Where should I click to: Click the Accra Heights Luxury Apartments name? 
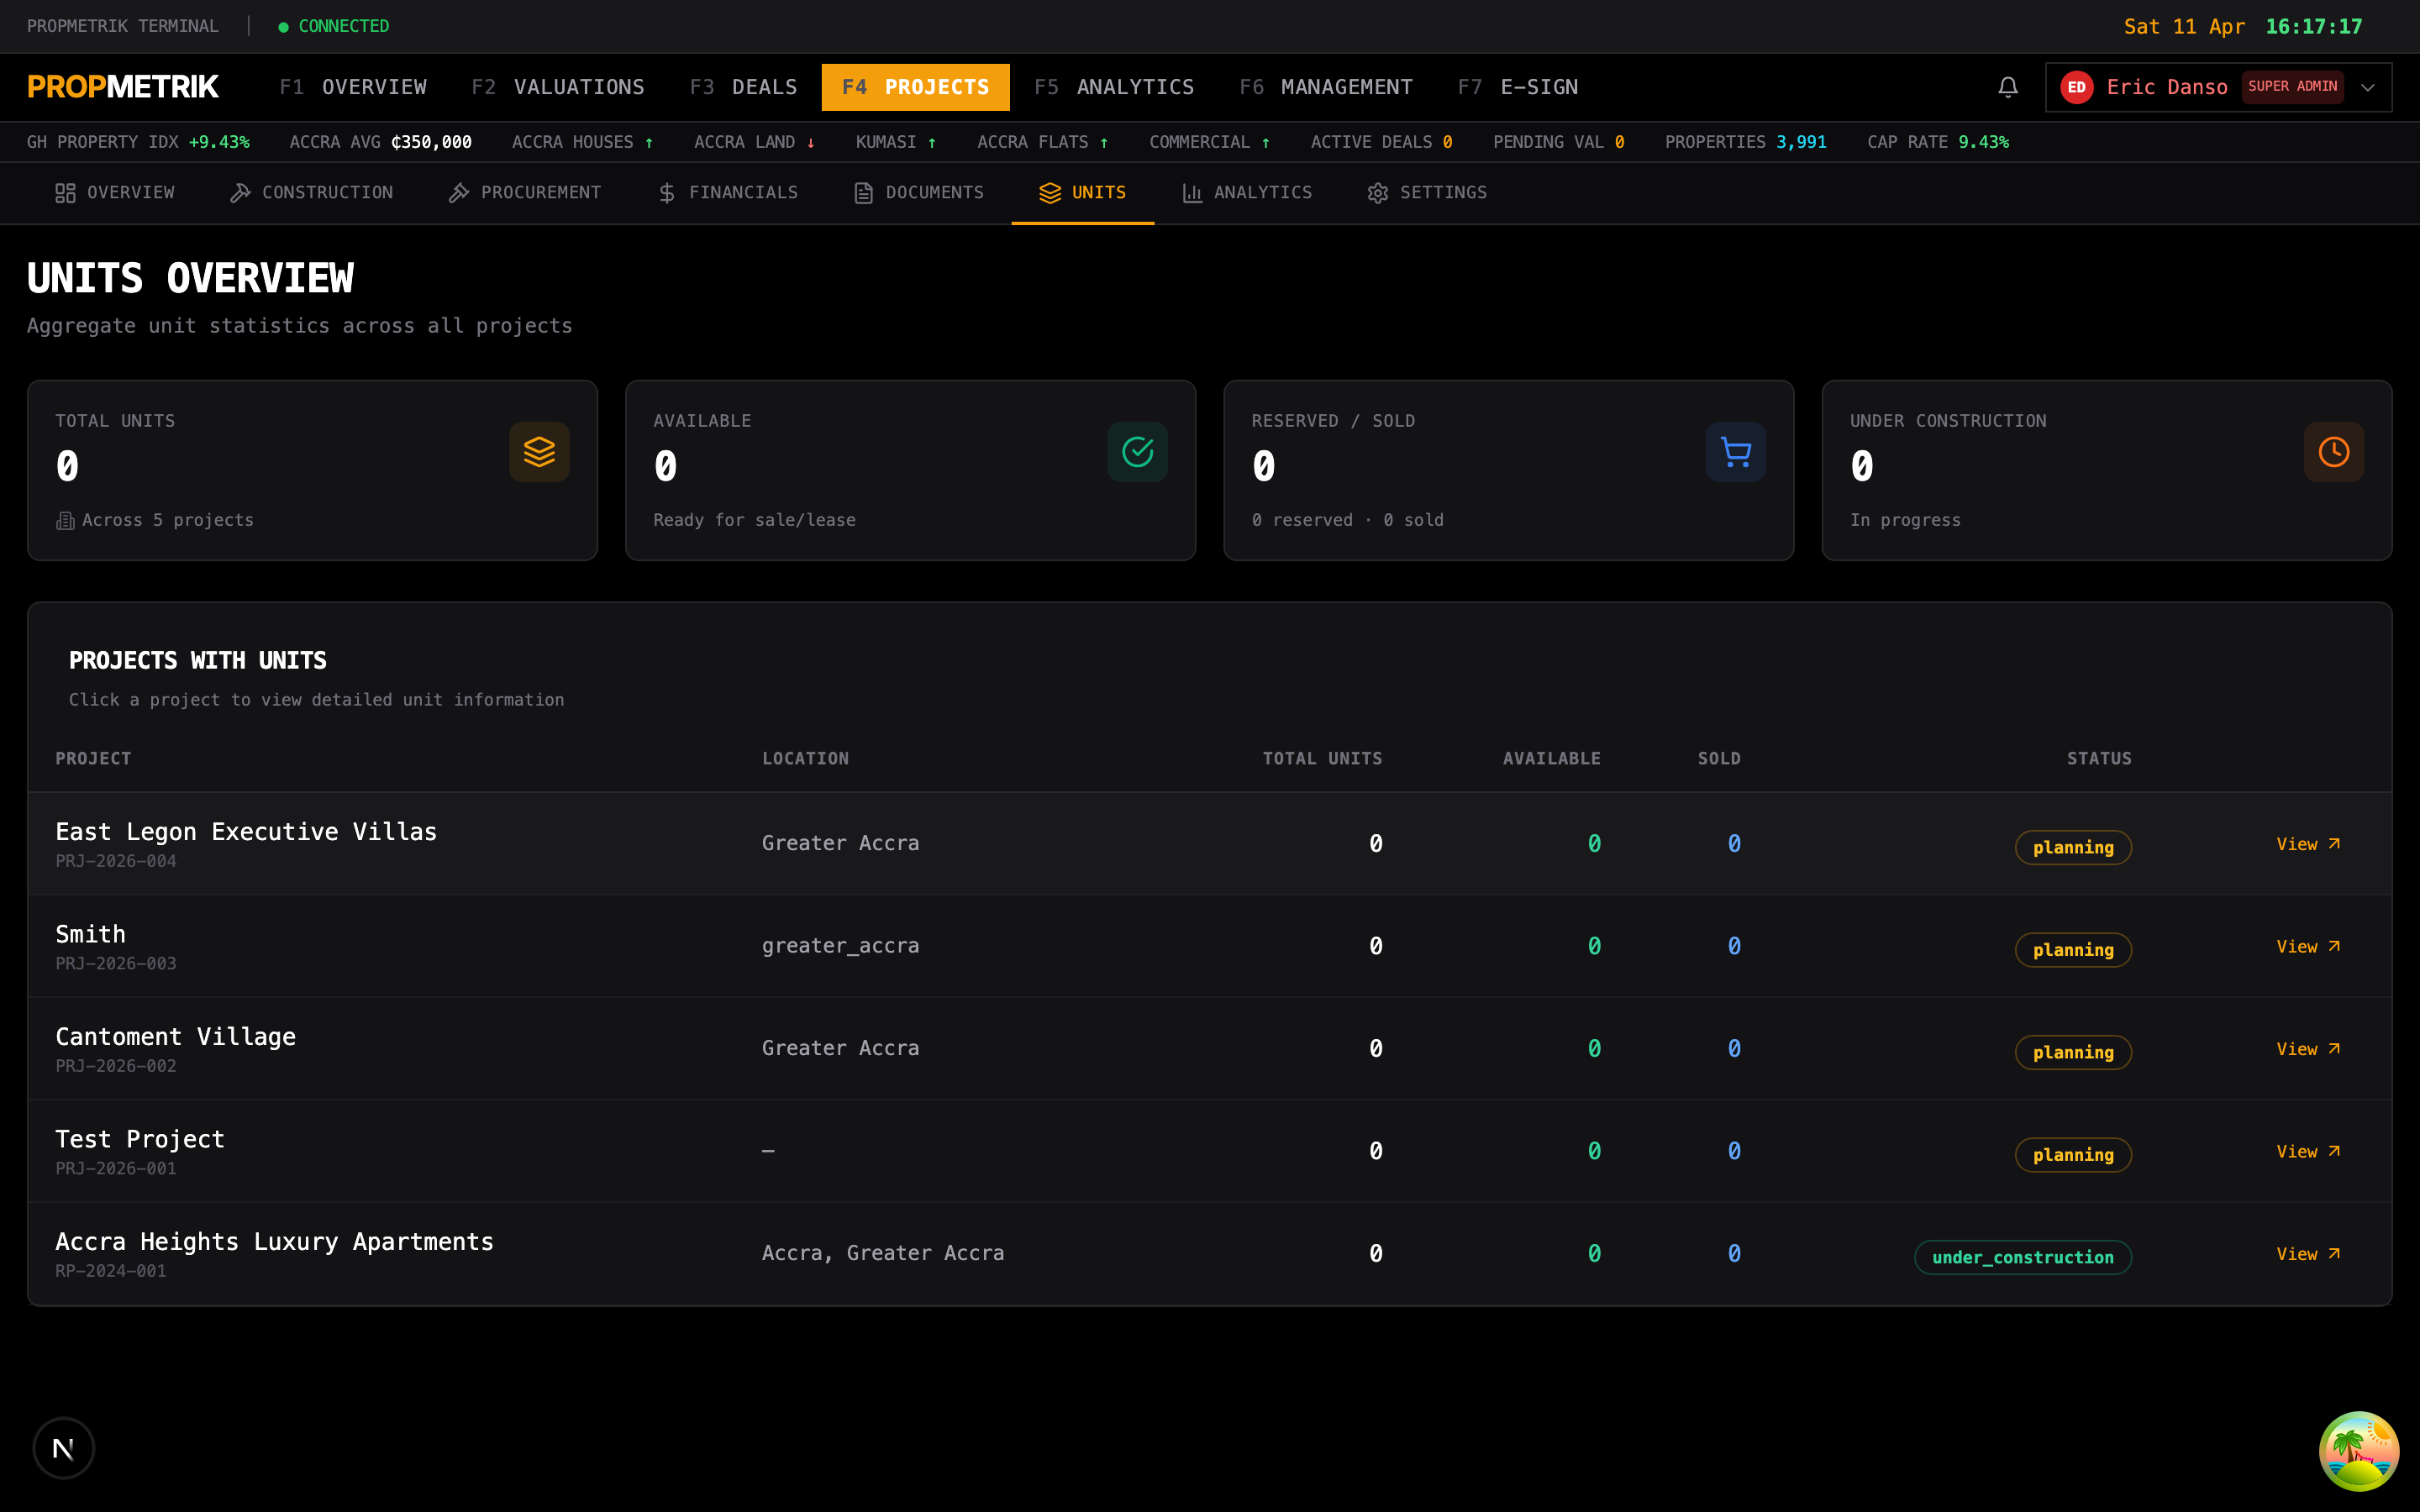coord(274,1242)
